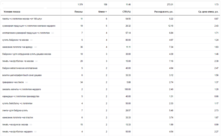
Task: Sort the table by 'Показы' header
Action: (79, 12)
